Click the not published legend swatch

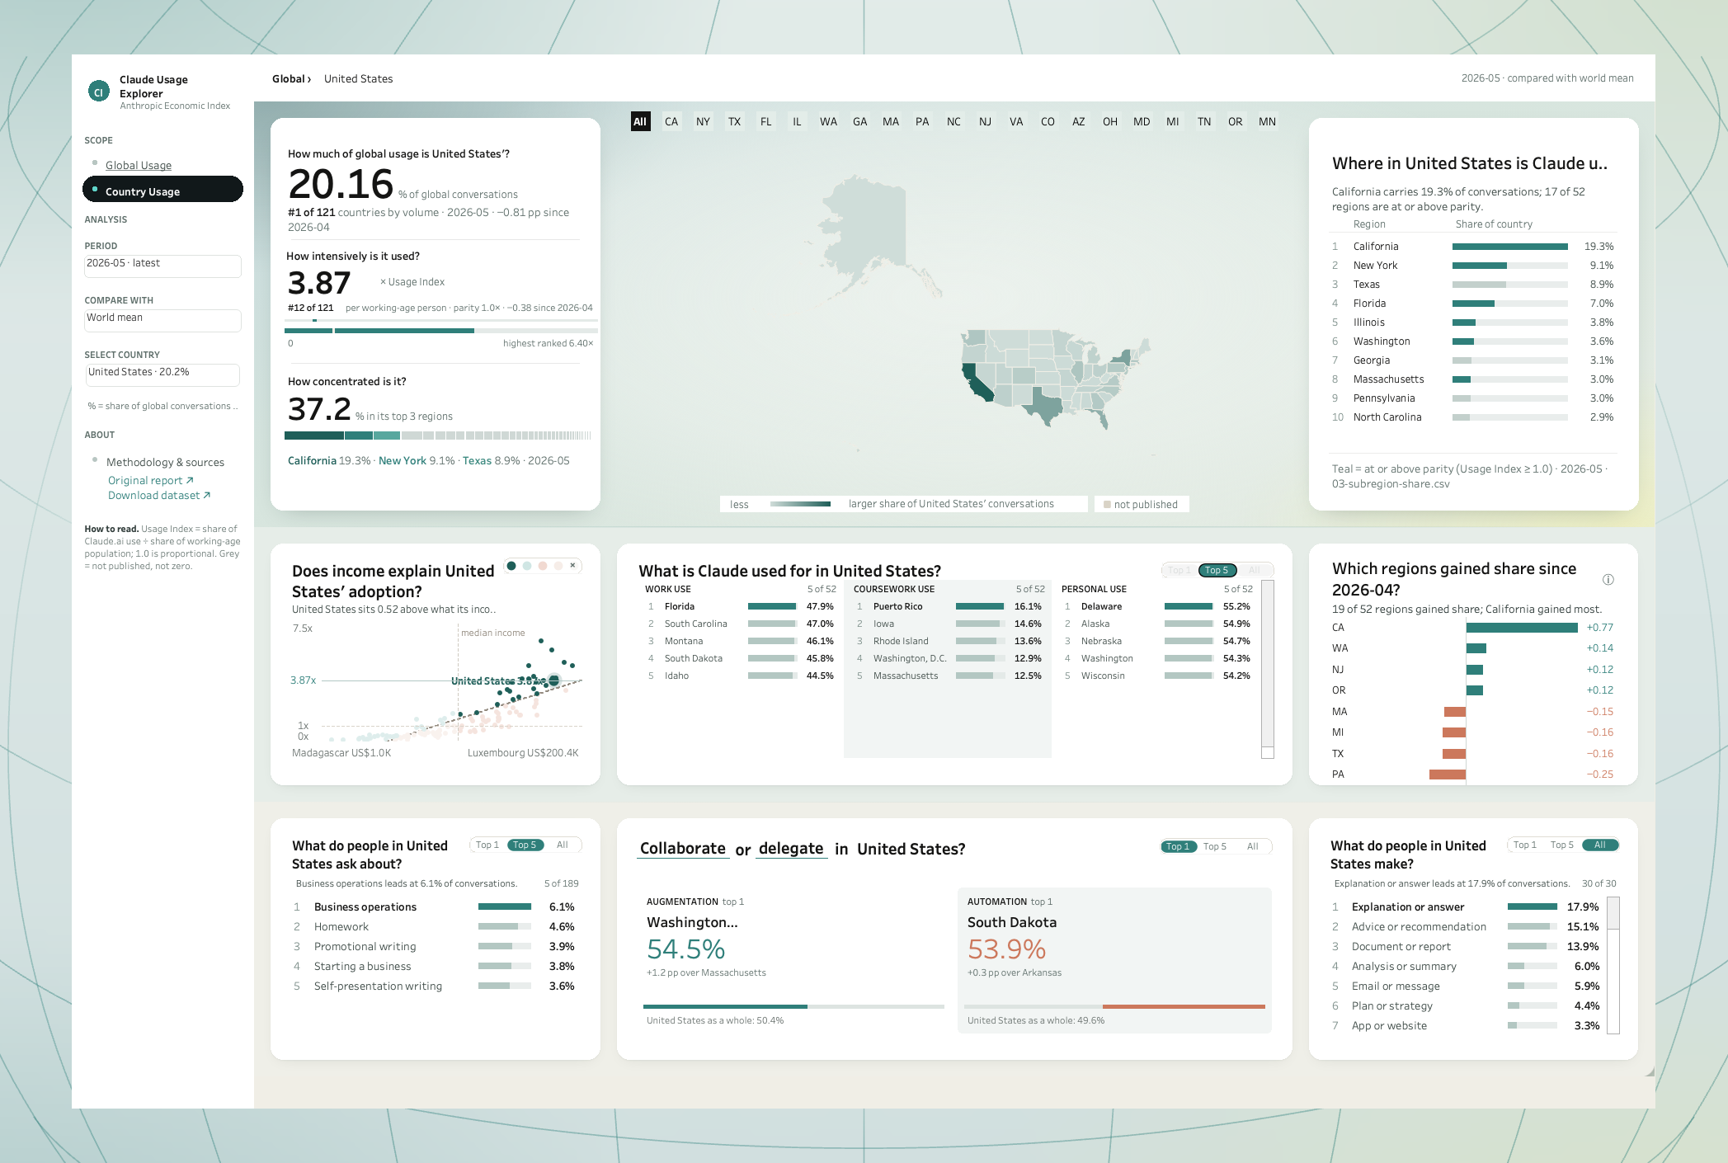(1108, 504)
